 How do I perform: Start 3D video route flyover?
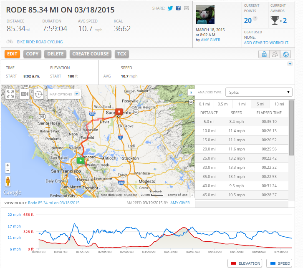(25, 94)
